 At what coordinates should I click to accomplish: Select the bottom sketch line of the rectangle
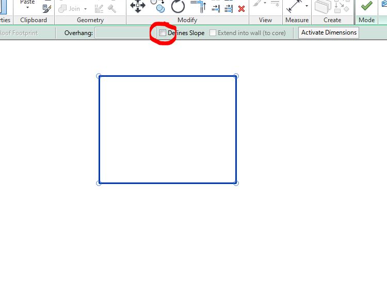click(167, 183)
